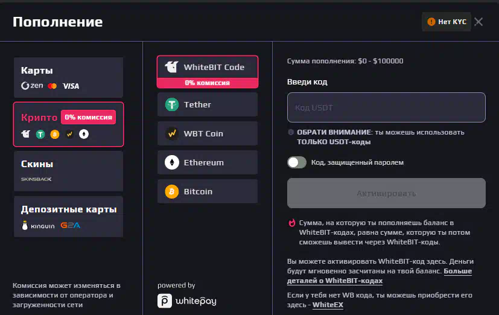
Task: Click the Whitepay logo icon
Action: pos(165,301)
